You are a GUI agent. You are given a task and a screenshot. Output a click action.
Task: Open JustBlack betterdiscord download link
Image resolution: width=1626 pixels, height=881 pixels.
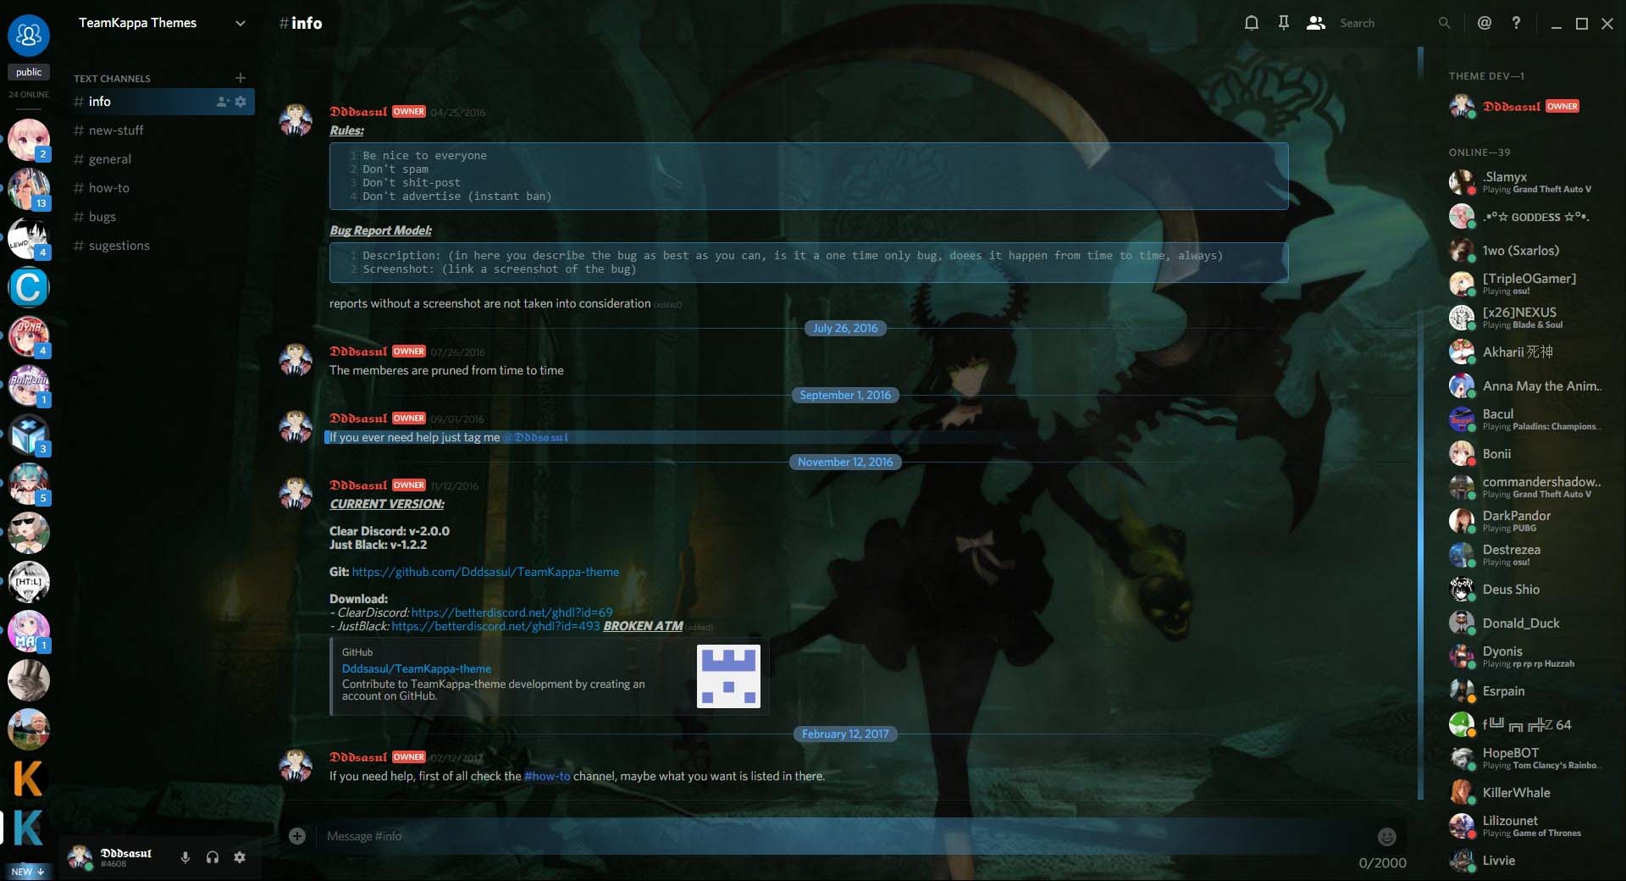(495, 626)
